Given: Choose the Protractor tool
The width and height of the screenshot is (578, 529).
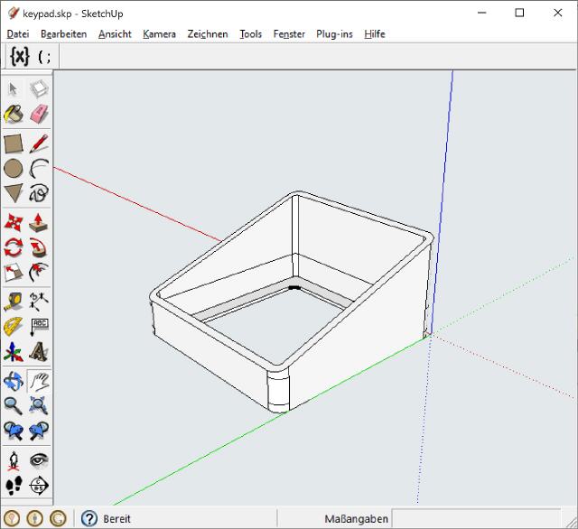Looking at the screenshot, I should [14, 327].
